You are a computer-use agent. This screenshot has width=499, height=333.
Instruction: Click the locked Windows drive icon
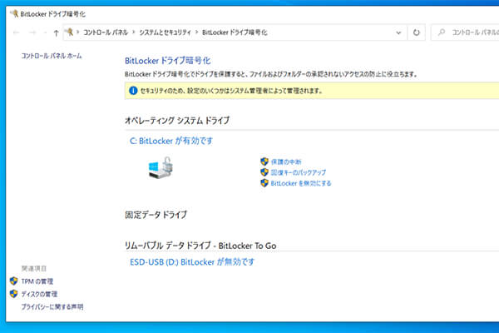pyautogui.click(x=161, y=167)
